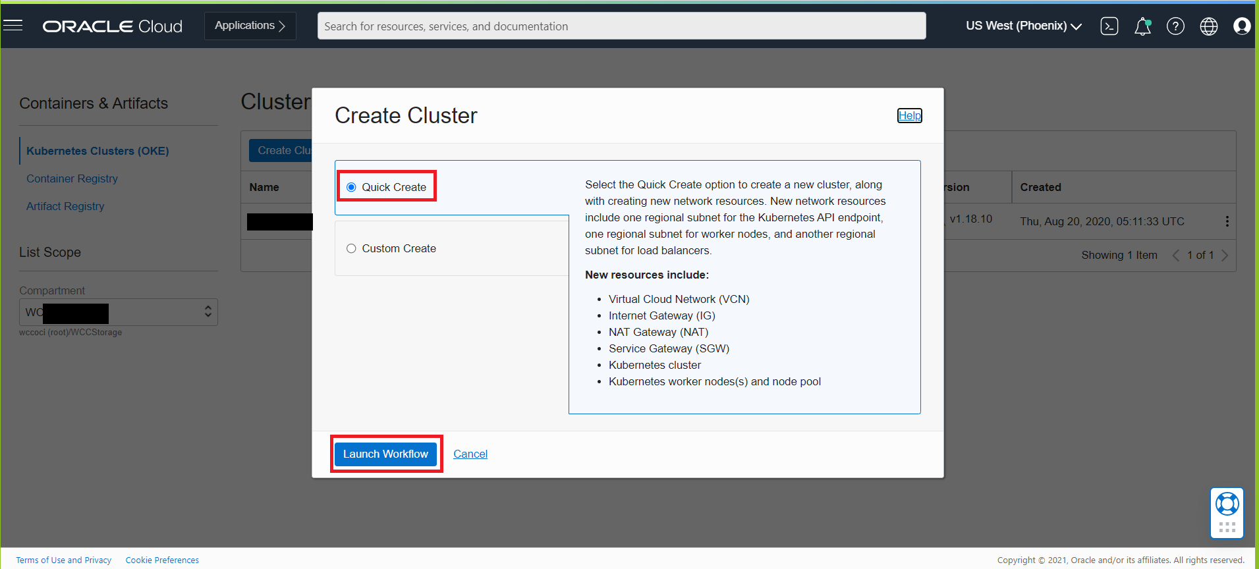Image resolution: width=1259 pixels, height=569 pixels.
Task: Open Container Registry in sidebar
Action: pos(72,178)
